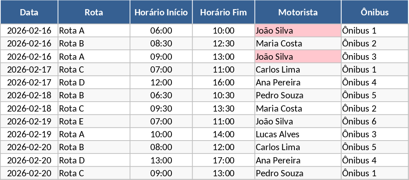Click the Ônibus 6 cell
Viewport: 409px width, 180px height.
pyautogui.click(x=375, y=122)
